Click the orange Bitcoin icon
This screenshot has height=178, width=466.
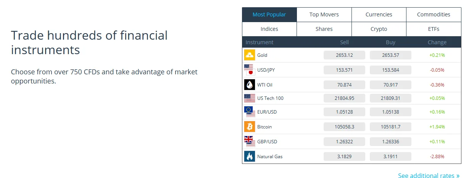249,127
